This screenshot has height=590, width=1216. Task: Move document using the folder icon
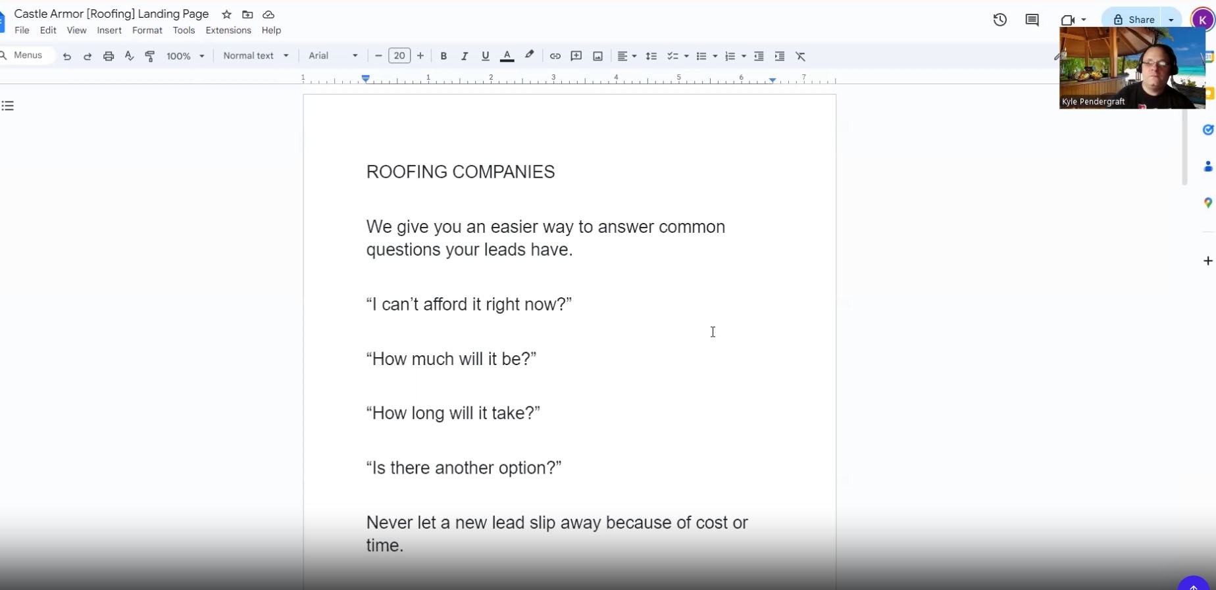click(x=247, y=14)
